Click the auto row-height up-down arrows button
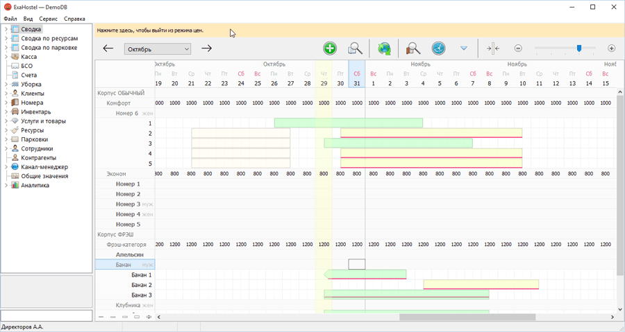Viewport: 625px width, 332px height. (149, 317)
